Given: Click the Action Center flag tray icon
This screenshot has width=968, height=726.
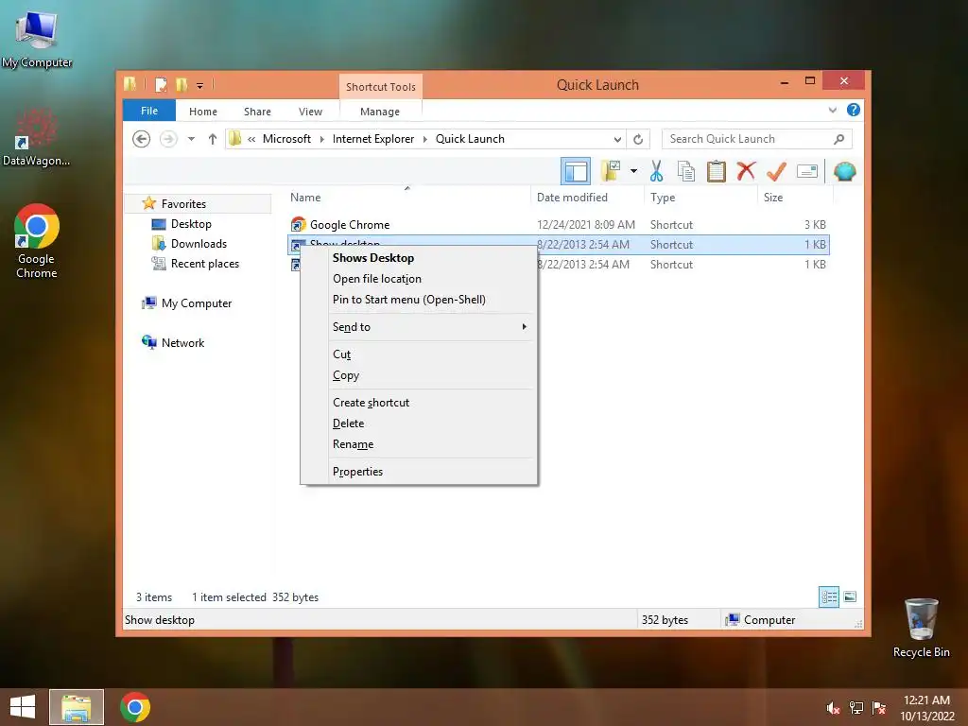Looking at the screenshot, I should pyautogui.click(x=878, y=708).
